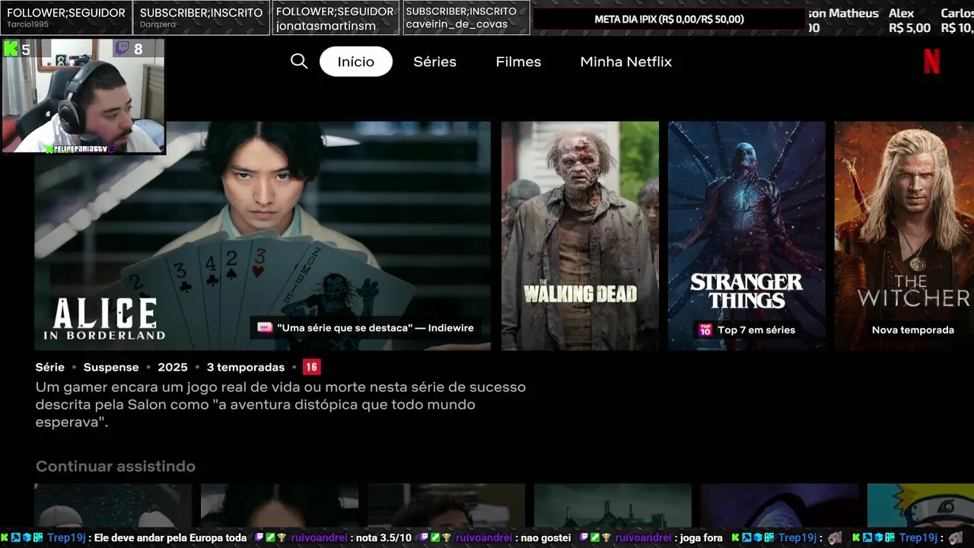Click the Continuar assistindo heading
Image resolution: width=974 pixels, height=548 pixels.
(116, 467)
